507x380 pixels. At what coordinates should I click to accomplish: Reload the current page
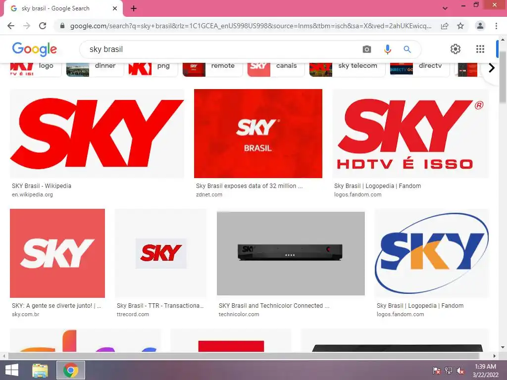pyautogui.click(x=43, y=26)
